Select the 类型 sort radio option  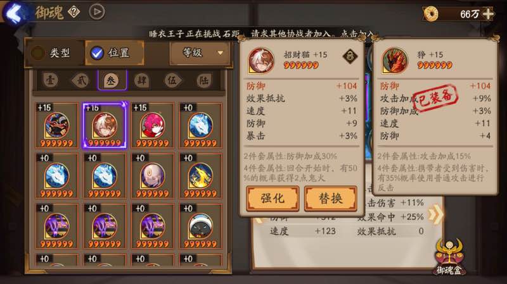click(55, 53)
